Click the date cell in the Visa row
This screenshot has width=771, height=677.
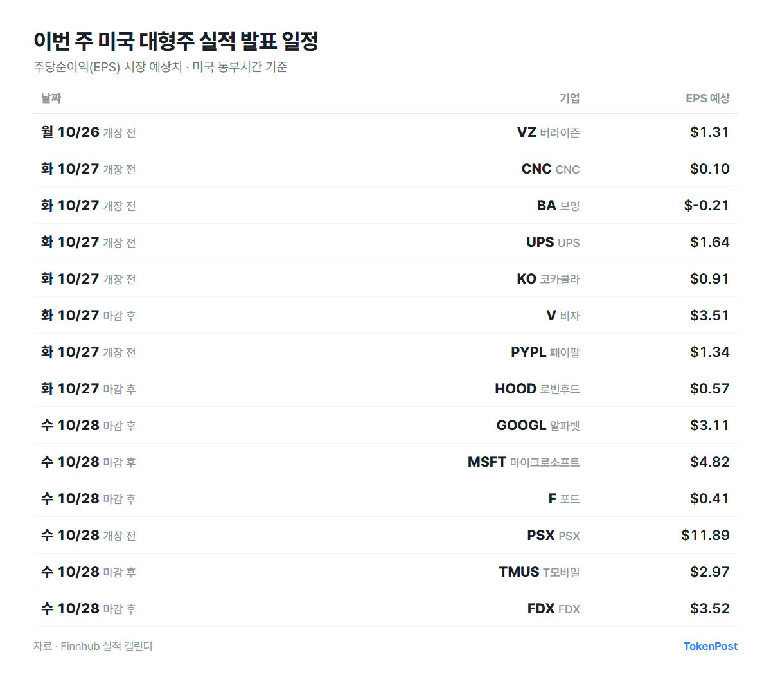(89, 315)
